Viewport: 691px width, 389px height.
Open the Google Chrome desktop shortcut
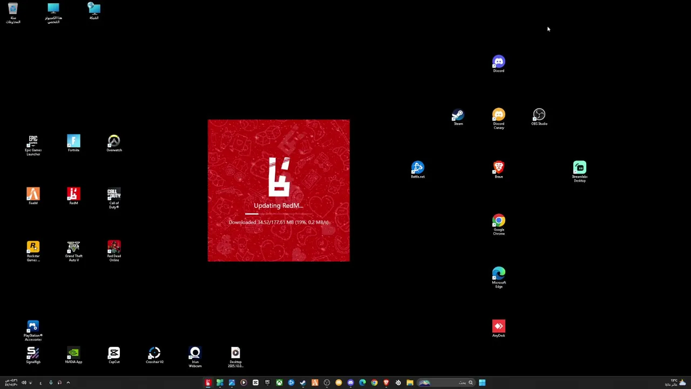click(x=498, y=225)
